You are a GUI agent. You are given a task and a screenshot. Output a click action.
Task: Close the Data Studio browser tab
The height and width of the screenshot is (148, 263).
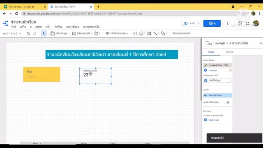91,7
